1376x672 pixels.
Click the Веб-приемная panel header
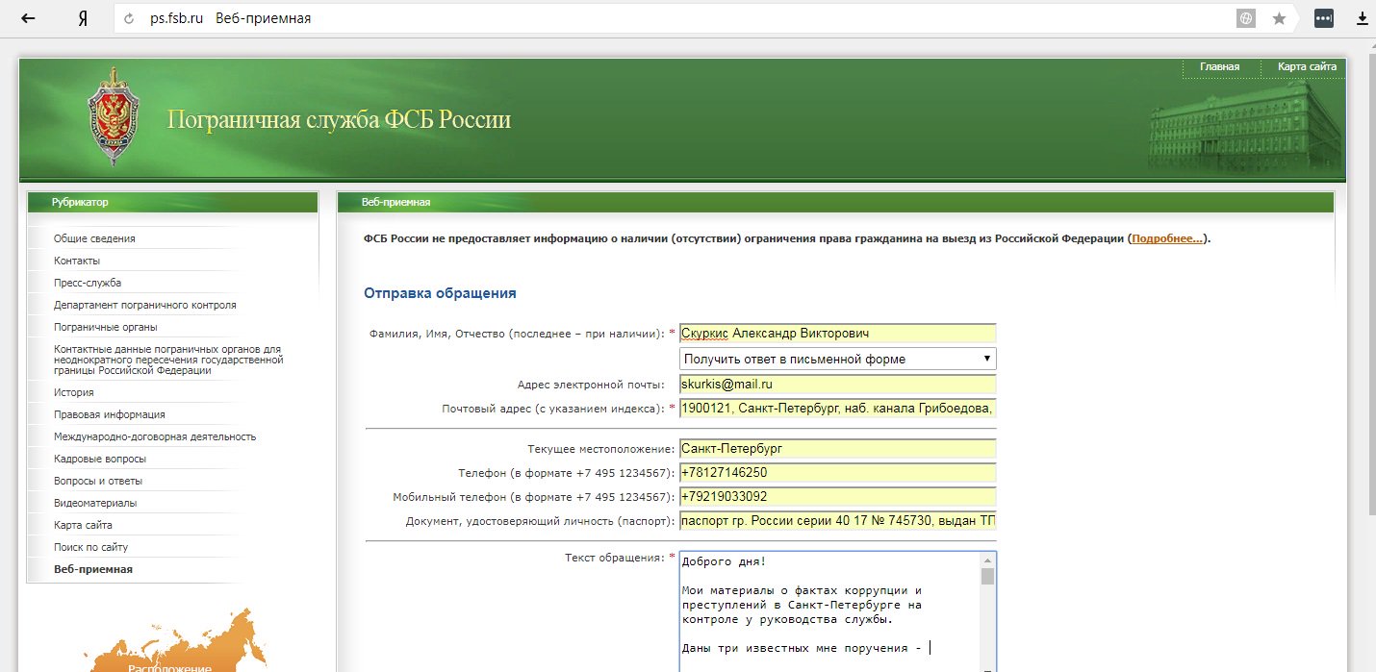tap(835, 202)
